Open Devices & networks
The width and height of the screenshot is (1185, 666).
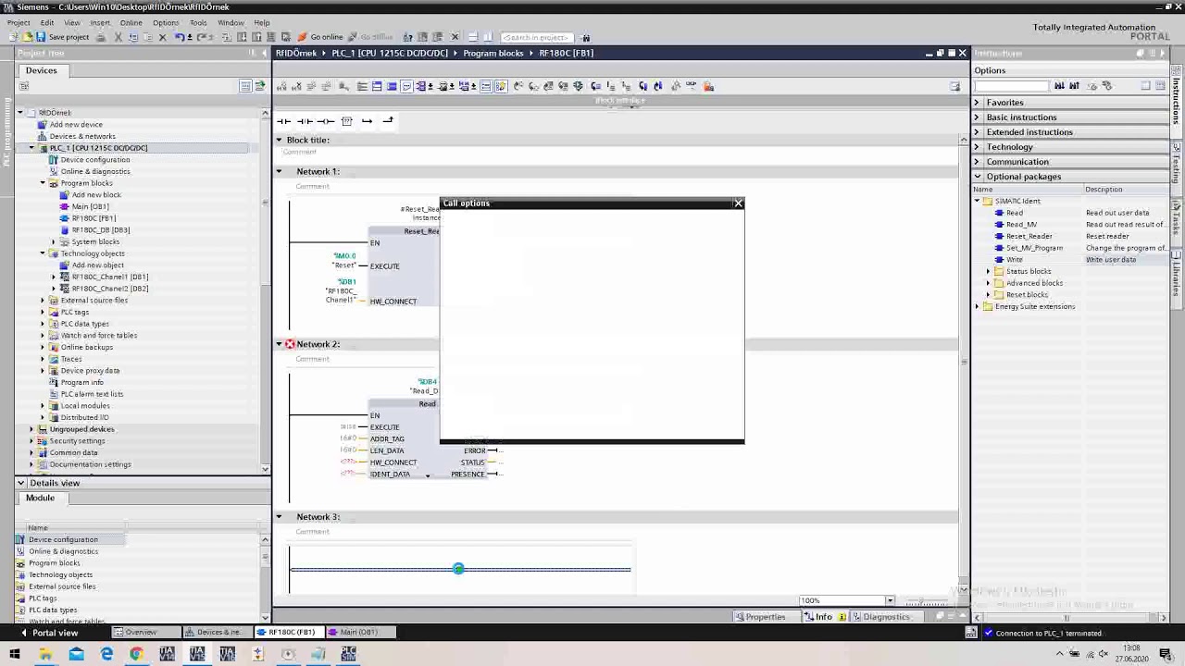[82, 136]
